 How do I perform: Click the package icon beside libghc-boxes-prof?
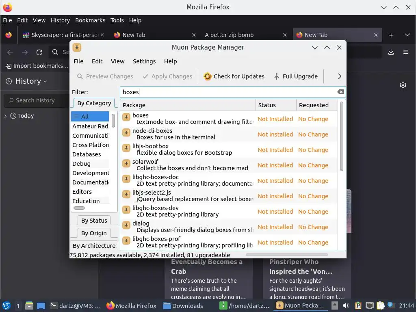126,240
